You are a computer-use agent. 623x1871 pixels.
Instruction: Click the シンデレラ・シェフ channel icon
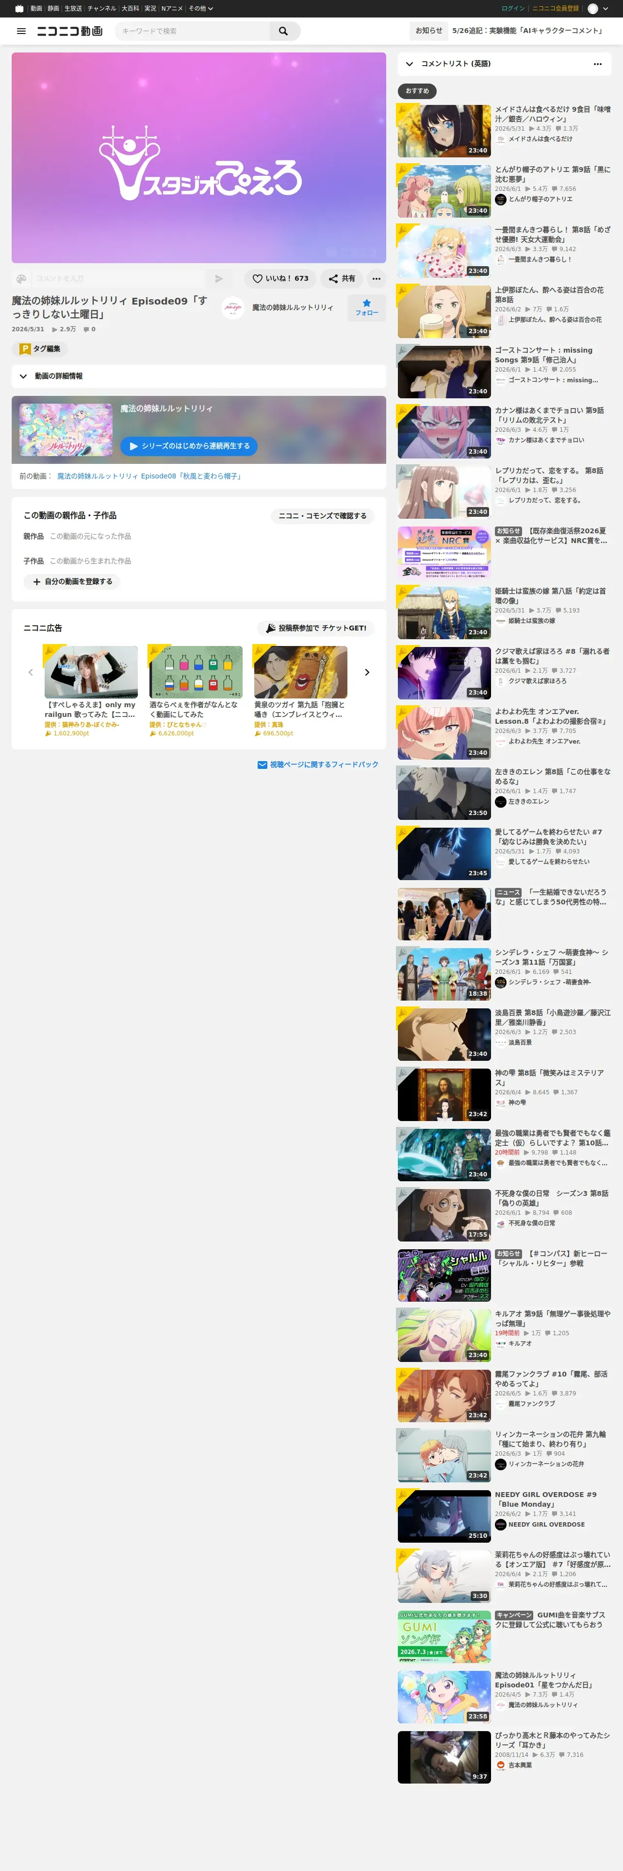(500, 983)
